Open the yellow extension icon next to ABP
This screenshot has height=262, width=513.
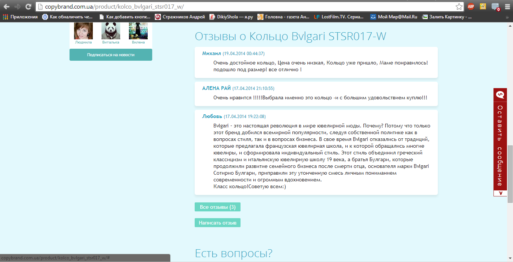click(483, 6)
